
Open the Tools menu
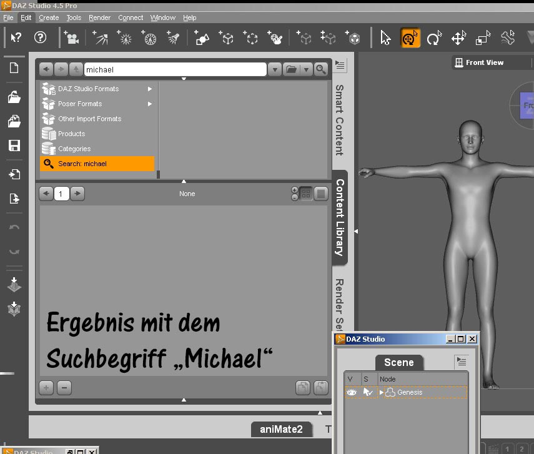(74, 17)
